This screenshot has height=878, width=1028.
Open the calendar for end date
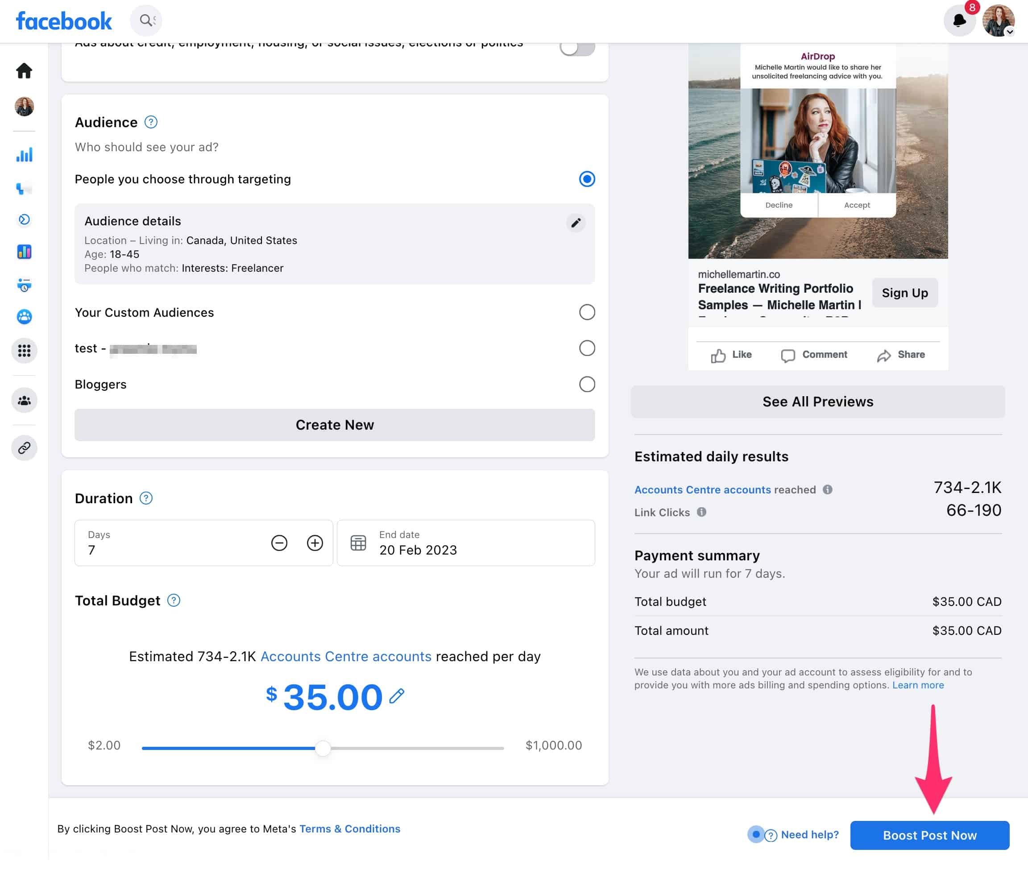pos(358,543)
